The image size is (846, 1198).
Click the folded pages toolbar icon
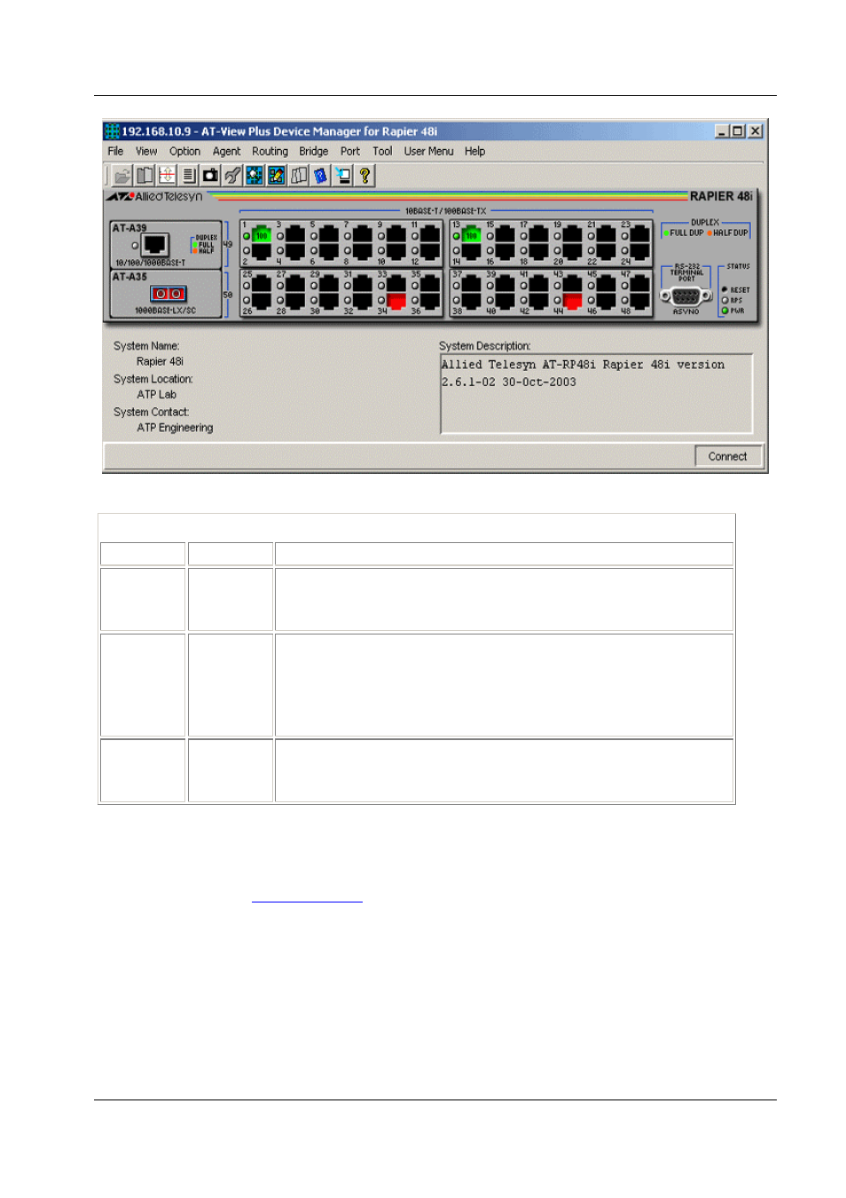[x=299, y=176]
